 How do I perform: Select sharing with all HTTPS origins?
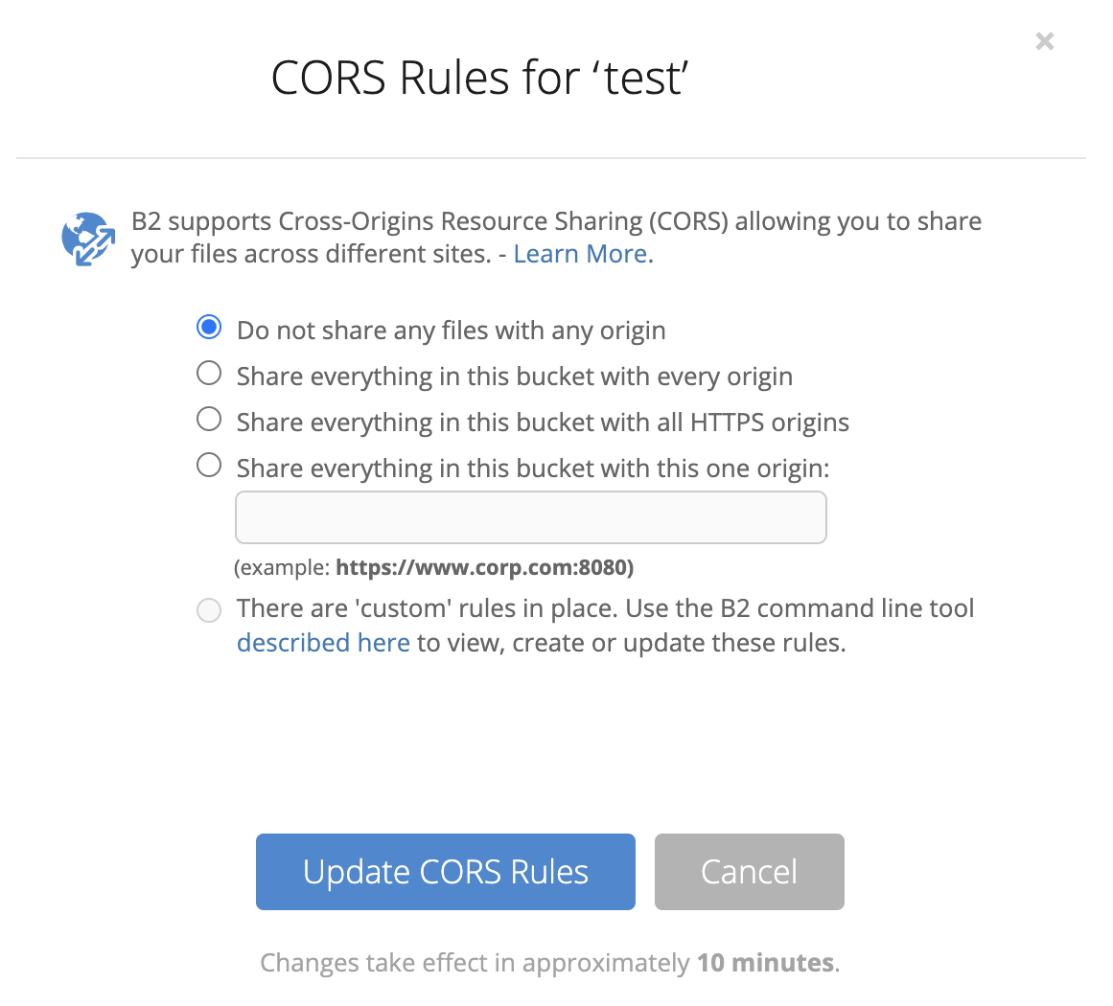click(x=209, y=419)
